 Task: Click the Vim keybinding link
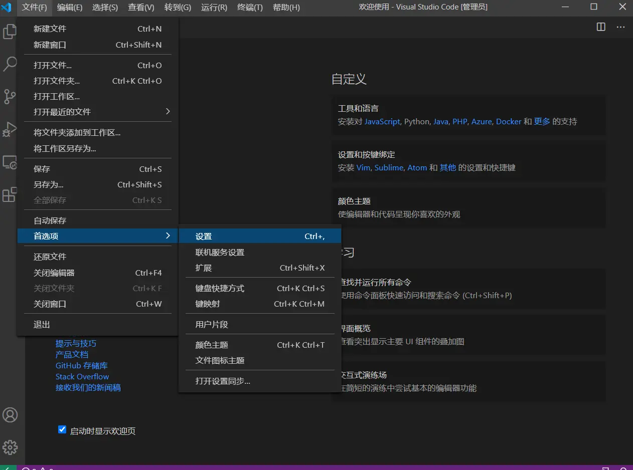tap(363, 168)
